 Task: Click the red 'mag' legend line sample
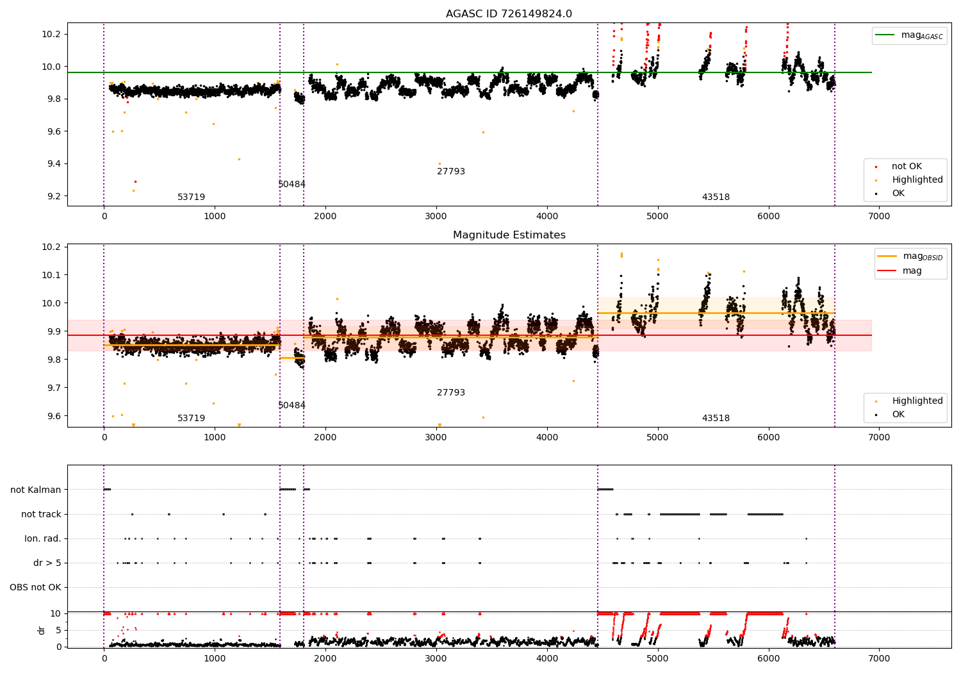pos(887,271)
